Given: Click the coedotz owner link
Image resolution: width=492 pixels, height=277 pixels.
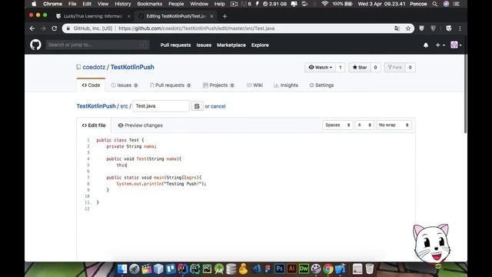Looking at the screenshot, I should 94,67.
